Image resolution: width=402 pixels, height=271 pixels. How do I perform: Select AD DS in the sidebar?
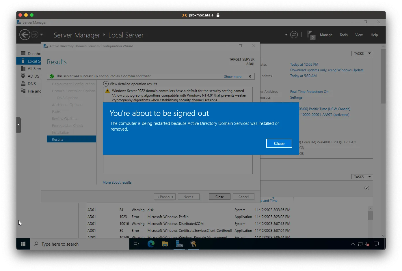click(31, 76)
